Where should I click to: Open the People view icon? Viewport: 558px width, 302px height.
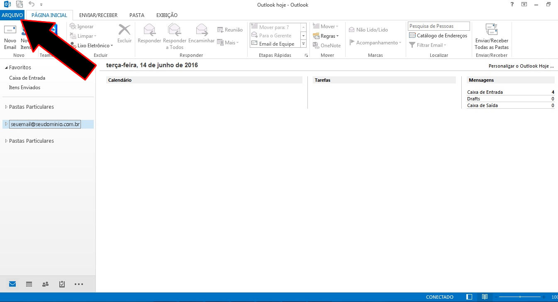(x=45, y=284)
